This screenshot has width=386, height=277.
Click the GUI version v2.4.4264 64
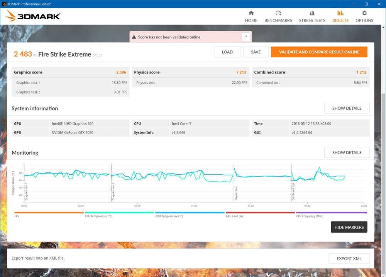click(302, 132)
